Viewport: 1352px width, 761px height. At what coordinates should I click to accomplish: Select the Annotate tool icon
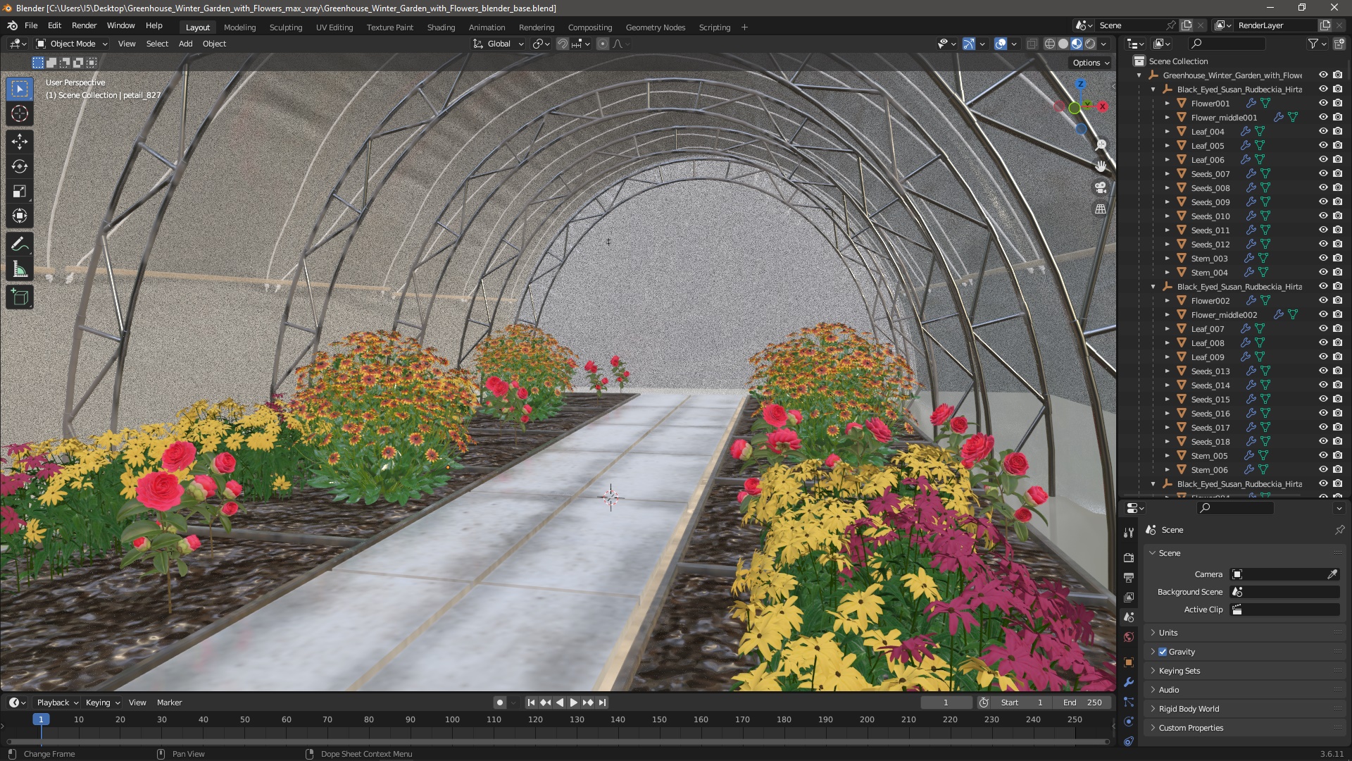[x=20, y=243]
